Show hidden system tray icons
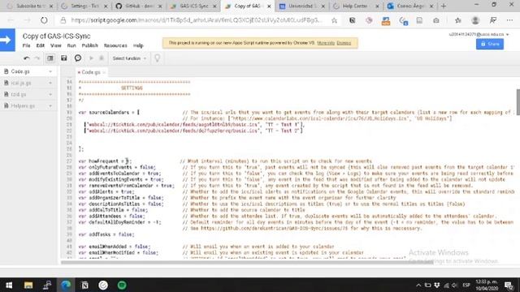Image resolution: width=520 pixels, height=292 pixels. [418, 285]
